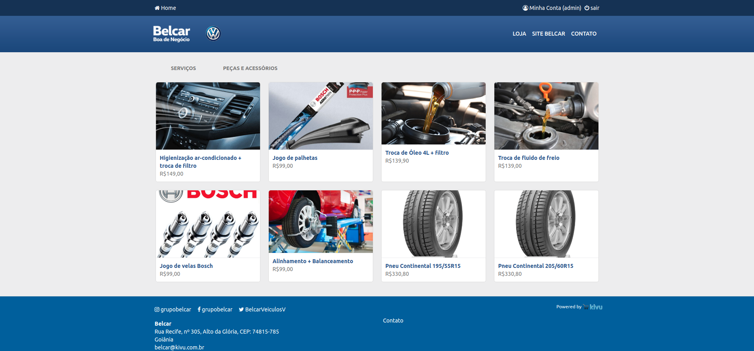Open the LOJA menu item

tap(519, 34)
